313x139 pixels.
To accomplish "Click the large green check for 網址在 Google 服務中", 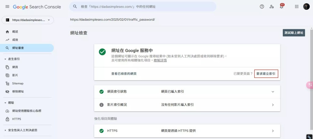I will (x=102, y=52).
